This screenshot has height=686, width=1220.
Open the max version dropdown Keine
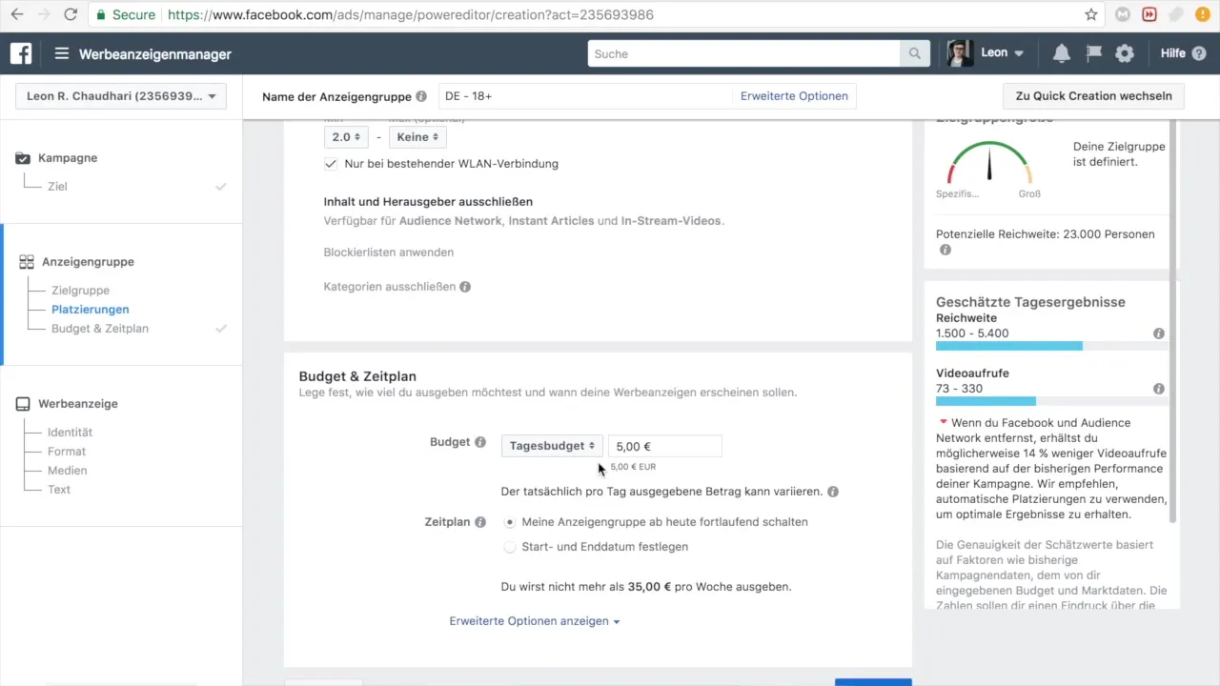[417, 137]
